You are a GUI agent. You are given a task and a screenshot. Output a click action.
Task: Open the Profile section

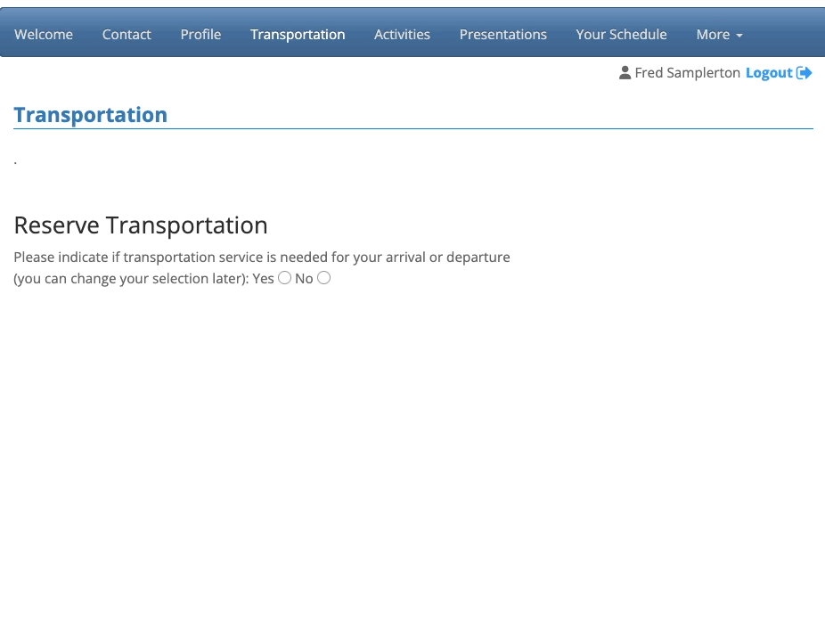point(200,34)
